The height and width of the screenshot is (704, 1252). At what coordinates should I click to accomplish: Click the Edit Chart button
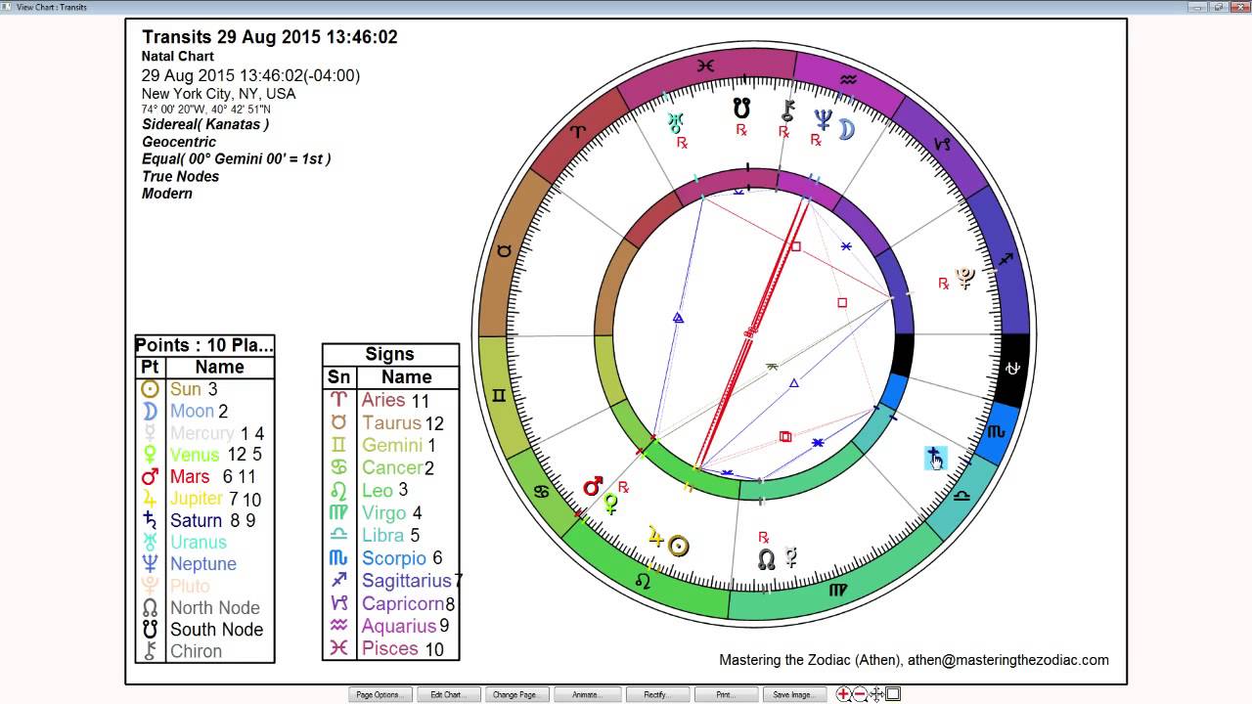pyautogui.click(x=450, y=695)
